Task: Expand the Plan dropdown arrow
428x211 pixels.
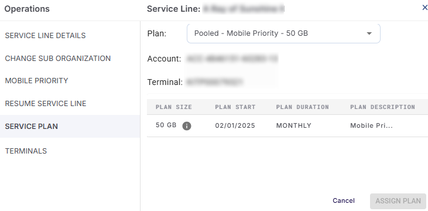Action: [x=369, y=33]
